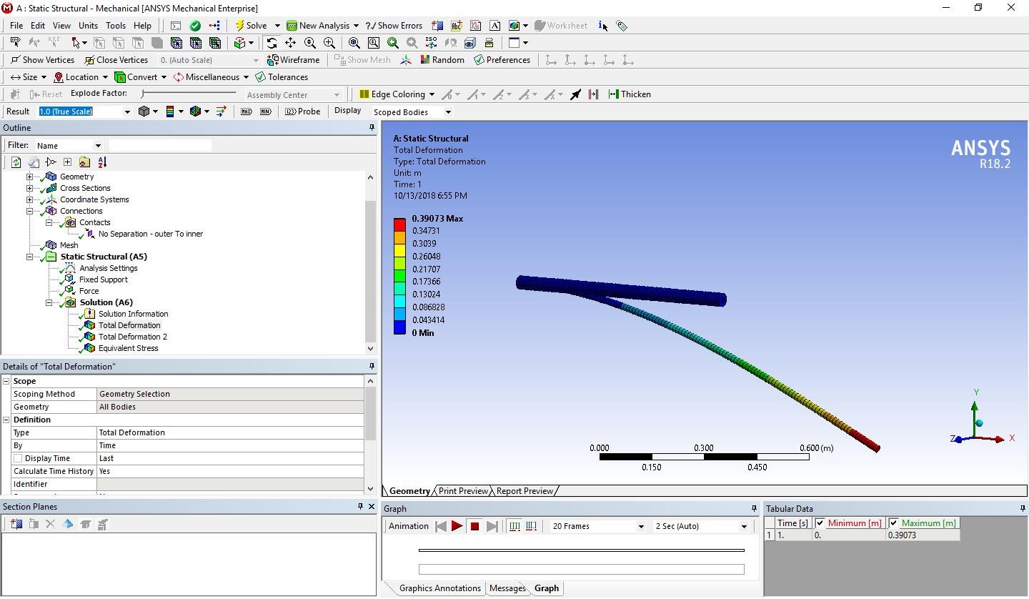Viewport: 1029px width, 599px height.
Task: Click the Solve lightning icon
Action: pyautogui.click(x=240, y=25)
